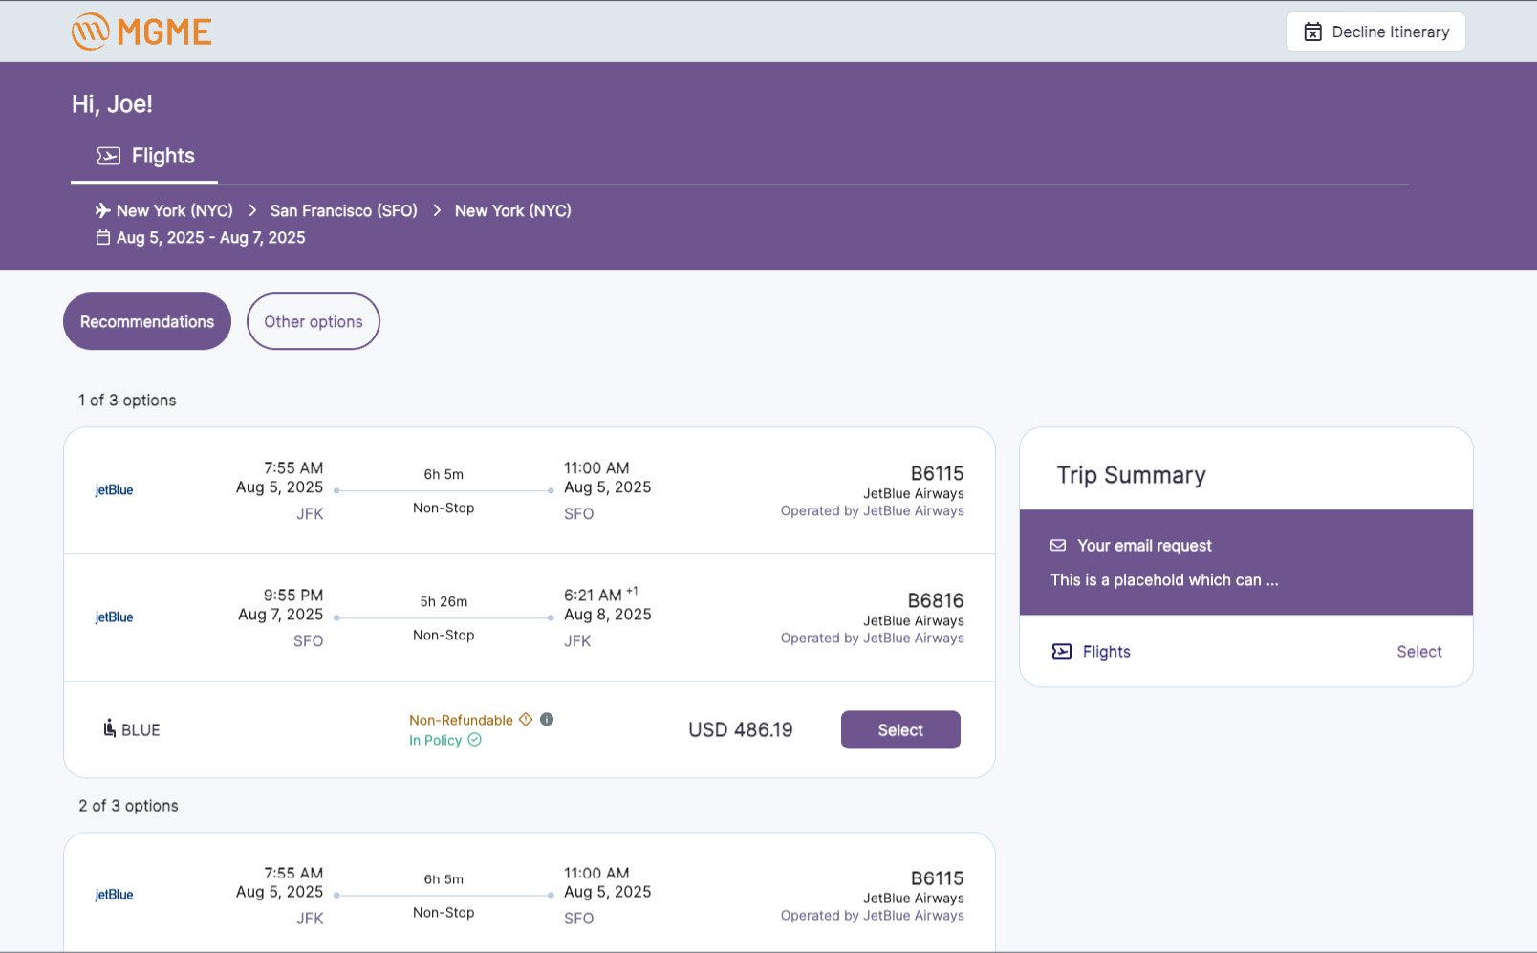Switch to Other options tab
Image resolution: width=1537 pixels, height=953 pixels.
click(x=314, y=321)
